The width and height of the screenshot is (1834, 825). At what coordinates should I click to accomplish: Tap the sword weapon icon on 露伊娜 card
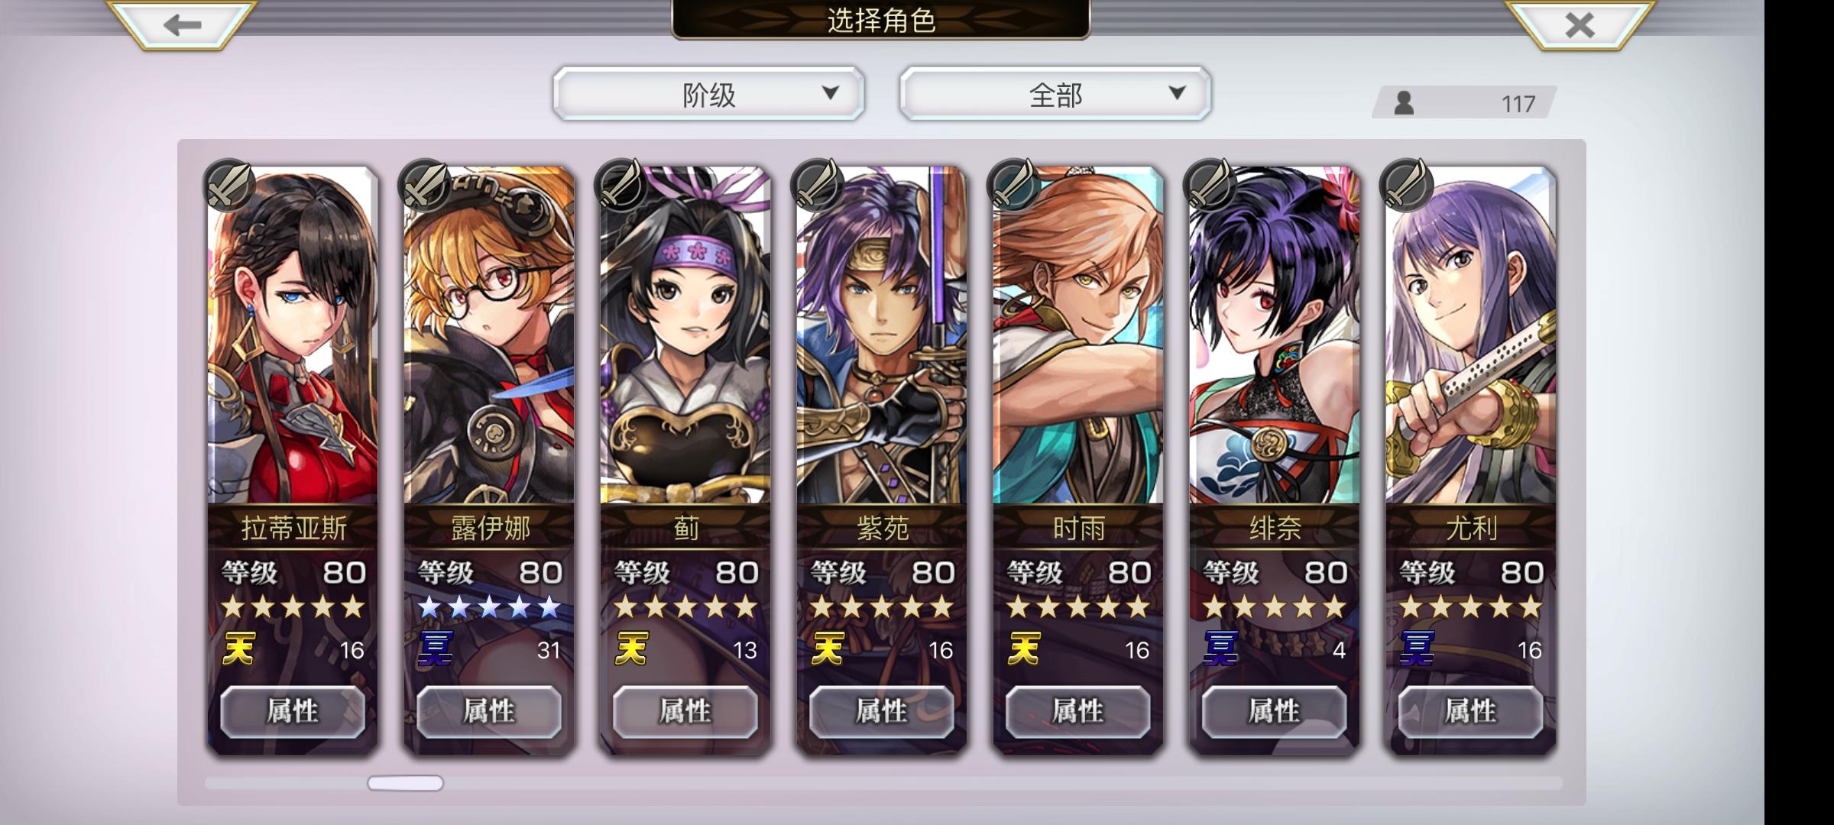point(424,186)
